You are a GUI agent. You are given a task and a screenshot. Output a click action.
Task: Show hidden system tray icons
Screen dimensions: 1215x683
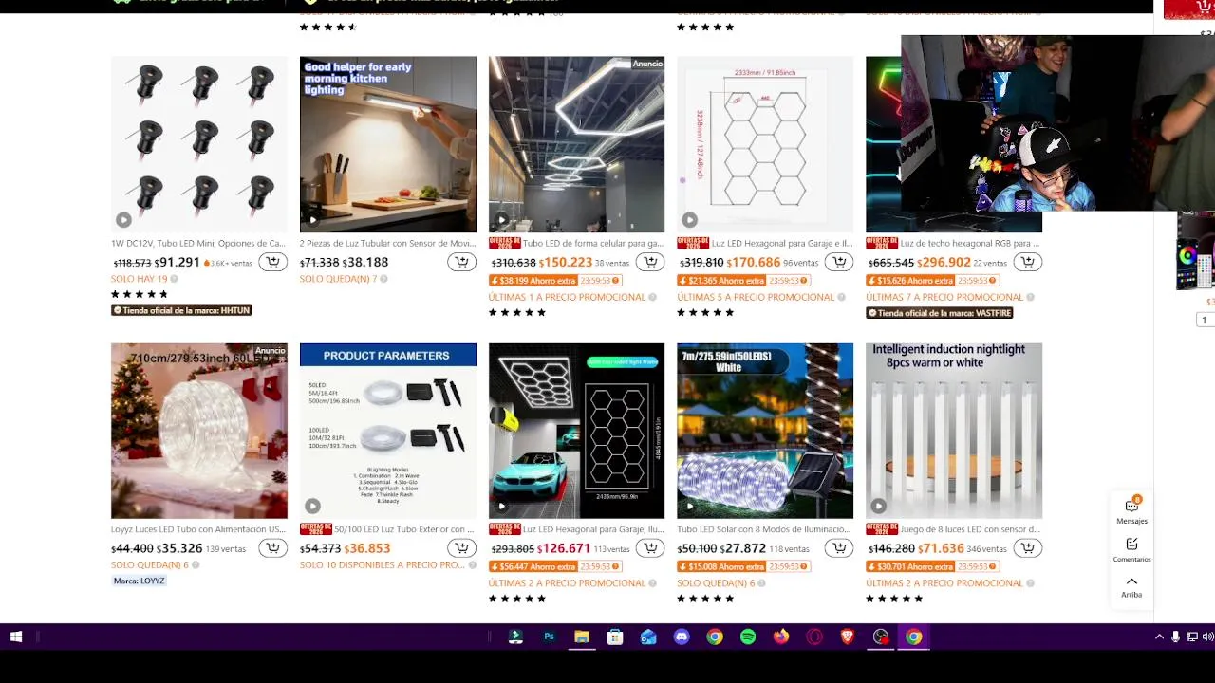[x=1158, y=637]
